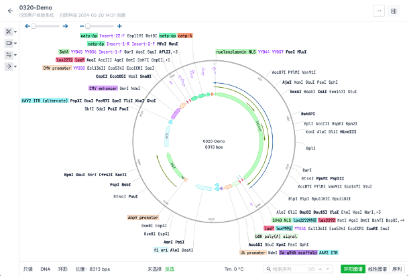This screenshot has height=276, width=409.
Task: Select the AAV2 ITR (alternate) label
Action: point(45,100)
